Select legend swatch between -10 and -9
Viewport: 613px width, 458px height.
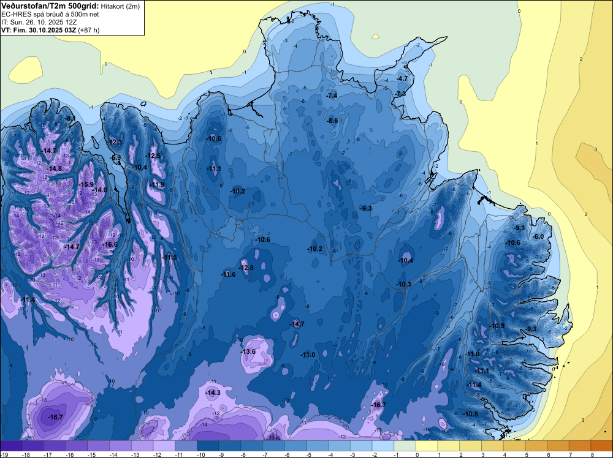pyautogui.click(x=208, y=446)
